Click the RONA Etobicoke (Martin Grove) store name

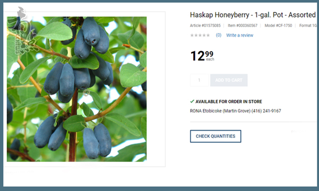coord(220,111)
